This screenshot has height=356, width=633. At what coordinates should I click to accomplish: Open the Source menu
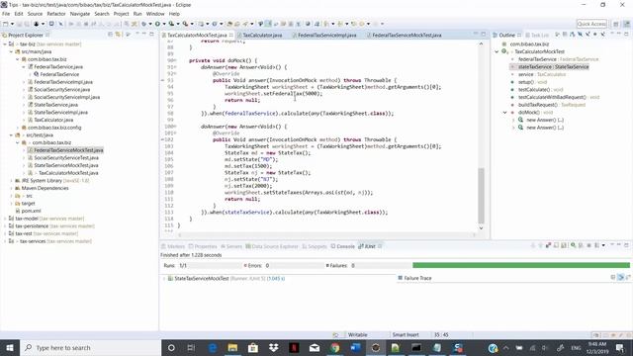coord(35,14)
